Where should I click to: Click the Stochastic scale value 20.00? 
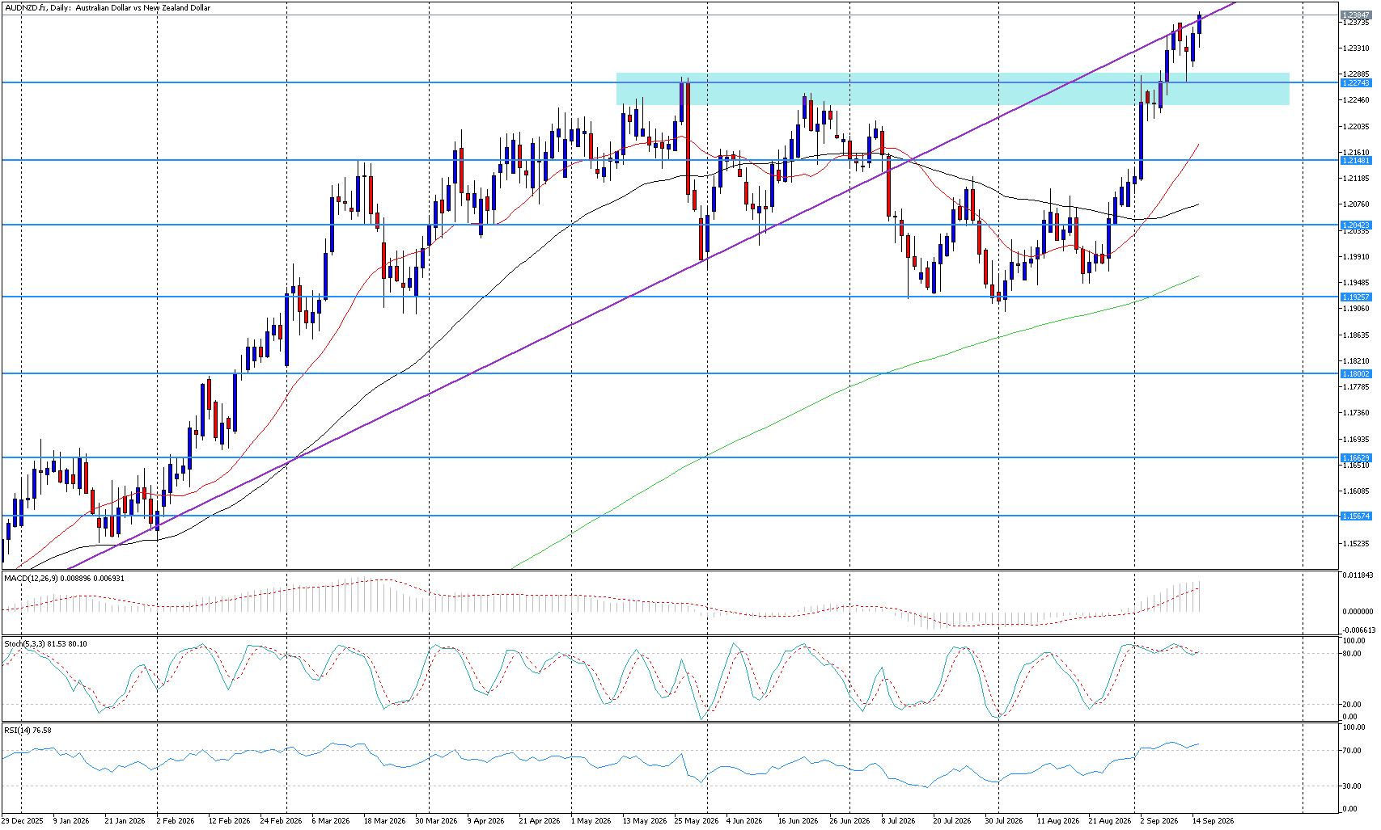[1353, 704]
